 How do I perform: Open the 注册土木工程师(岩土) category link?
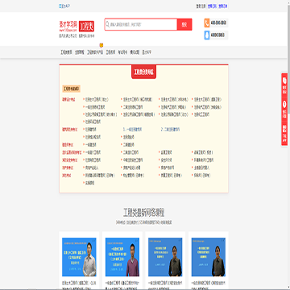point(97,100)
